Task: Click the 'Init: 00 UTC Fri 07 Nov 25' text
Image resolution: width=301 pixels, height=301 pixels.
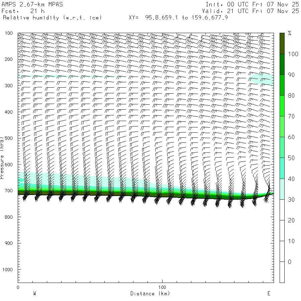Action: point(252,4)
